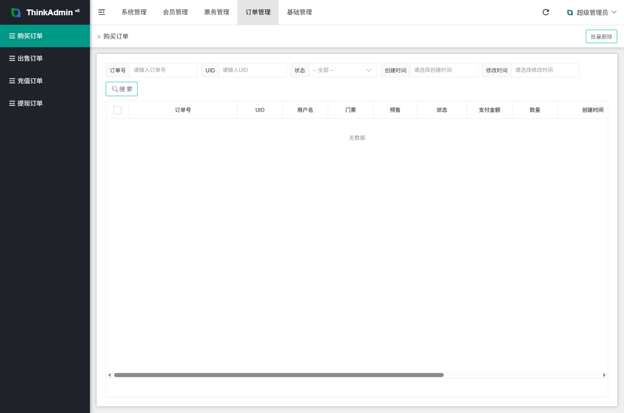The image size is (624, 413).
Task: Click the 充值订单 sidebar list icon
Action: pyautogui.click(x=12, y=81)
